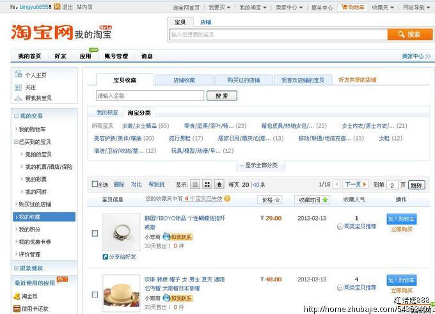Click the 下一页 next page button
This screenshot has height=314, width=435.
[x=356, y=184]
